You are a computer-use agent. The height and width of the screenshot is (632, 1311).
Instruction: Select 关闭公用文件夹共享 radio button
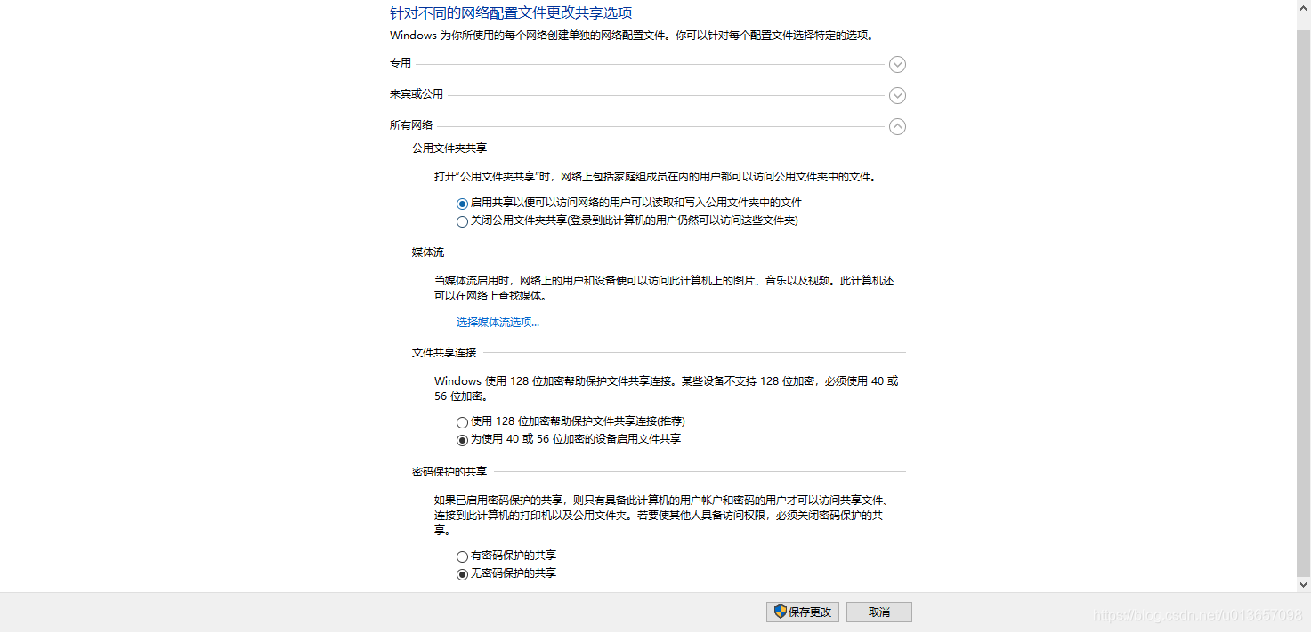point(462,221)
